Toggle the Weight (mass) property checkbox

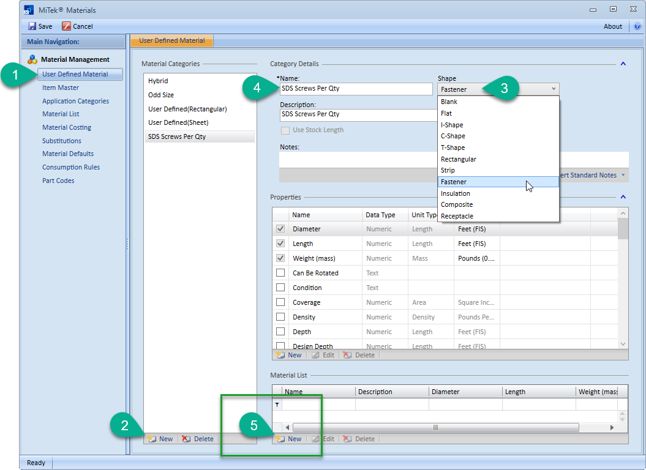click(280, 258)
